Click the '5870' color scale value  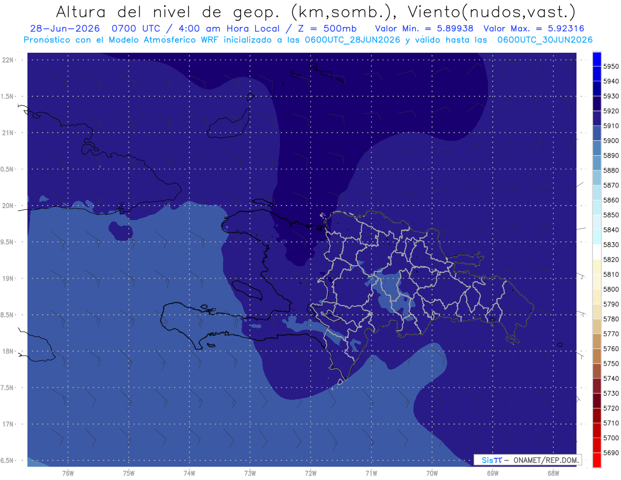611,185
